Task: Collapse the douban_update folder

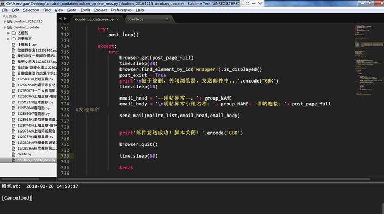Action: 5,27
